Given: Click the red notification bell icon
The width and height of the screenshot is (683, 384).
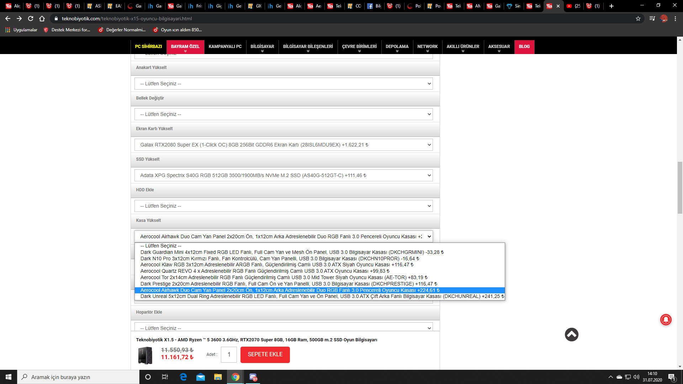Looking at the screenshot, I should (x=666, y=320).
